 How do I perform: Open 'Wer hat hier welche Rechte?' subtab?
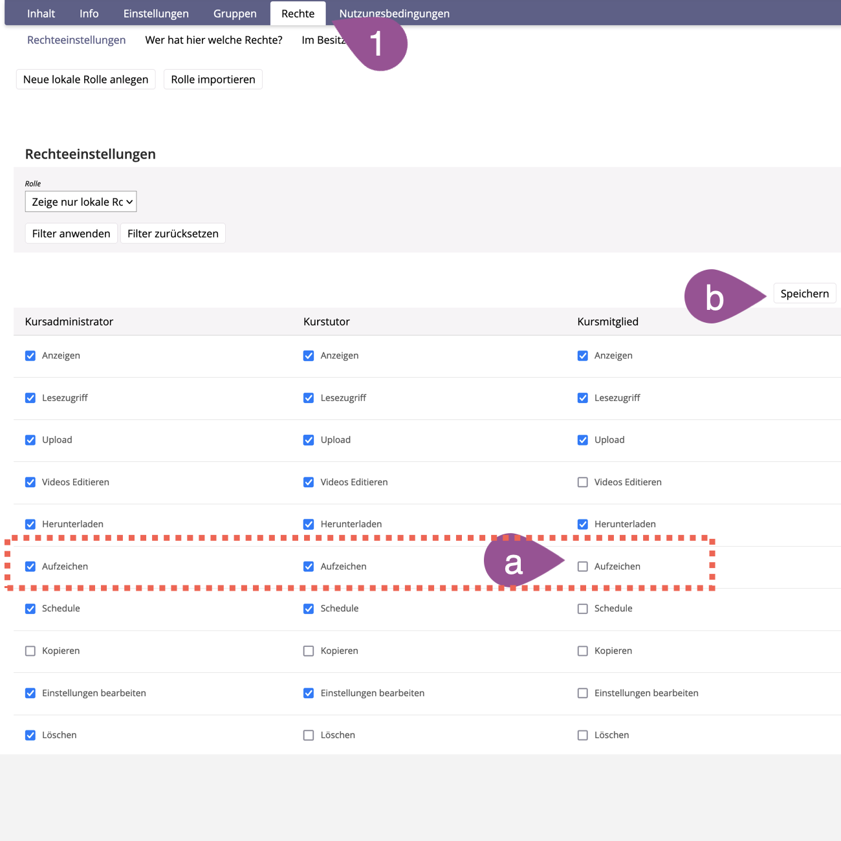click(213, 40)
